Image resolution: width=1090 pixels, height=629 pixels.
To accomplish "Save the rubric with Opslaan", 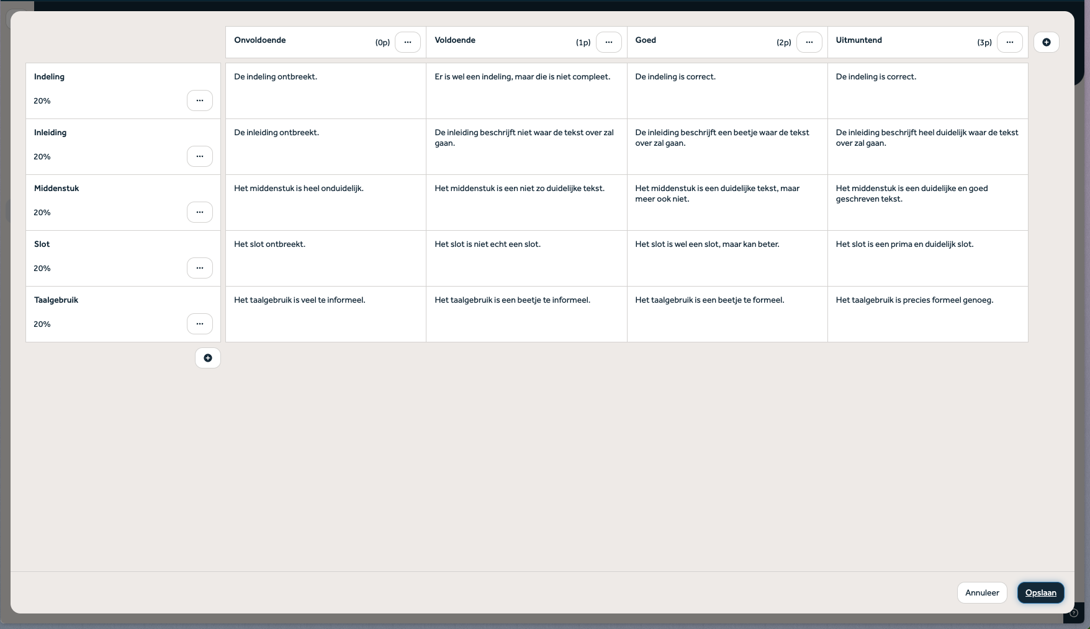I will point(1041,593).
